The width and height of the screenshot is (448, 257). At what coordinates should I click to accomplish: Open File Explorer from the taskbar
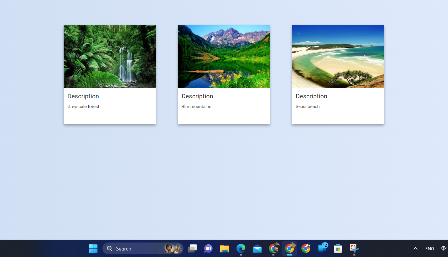[x=225, y=249]
